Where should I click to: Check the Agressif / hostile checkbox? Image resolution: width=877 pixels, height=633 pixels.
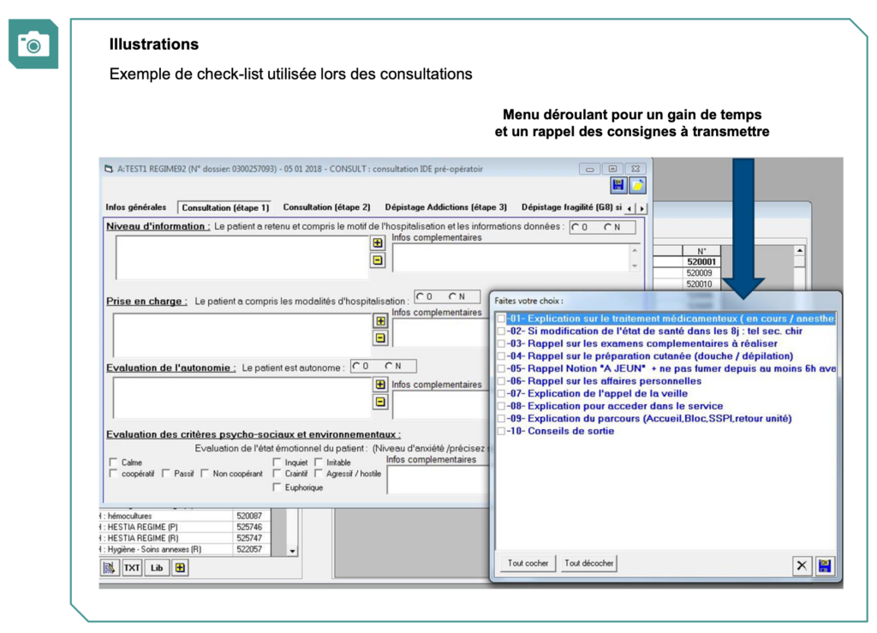[x=319, y=473]
